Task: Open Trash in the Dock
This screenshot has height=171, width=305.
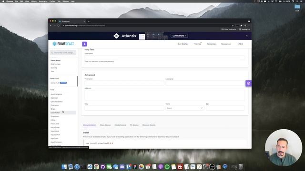Action: [241, 167]
